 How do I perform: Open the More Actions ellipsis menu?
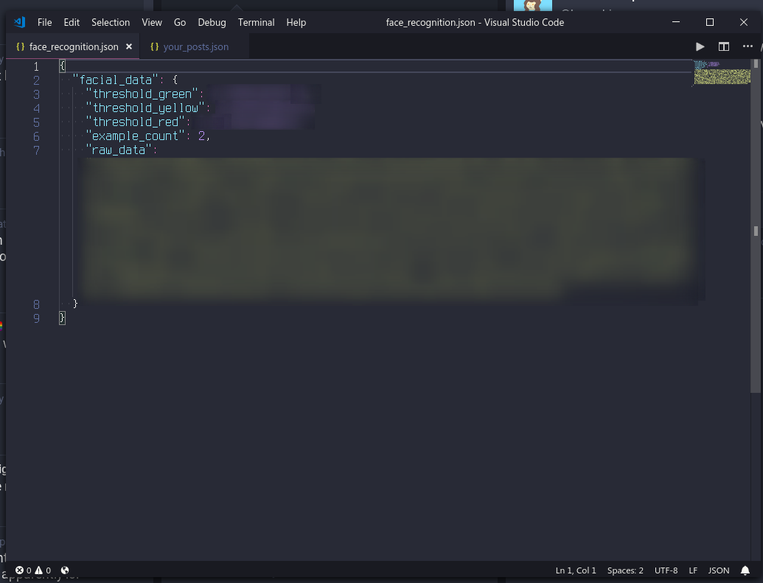coord(748,46)
